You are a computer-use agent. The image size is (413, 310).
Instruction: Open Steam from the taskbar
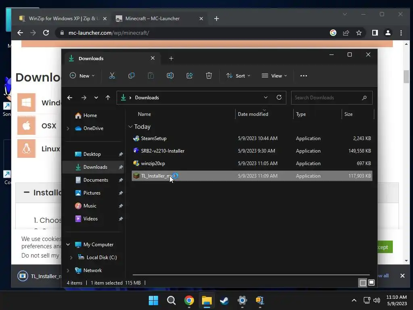pyautogui.click(x=224, y=300)
